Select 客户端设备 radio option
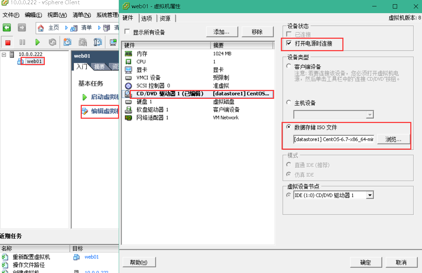This screenshot has height=273, width=422. (x=289, y=66)
